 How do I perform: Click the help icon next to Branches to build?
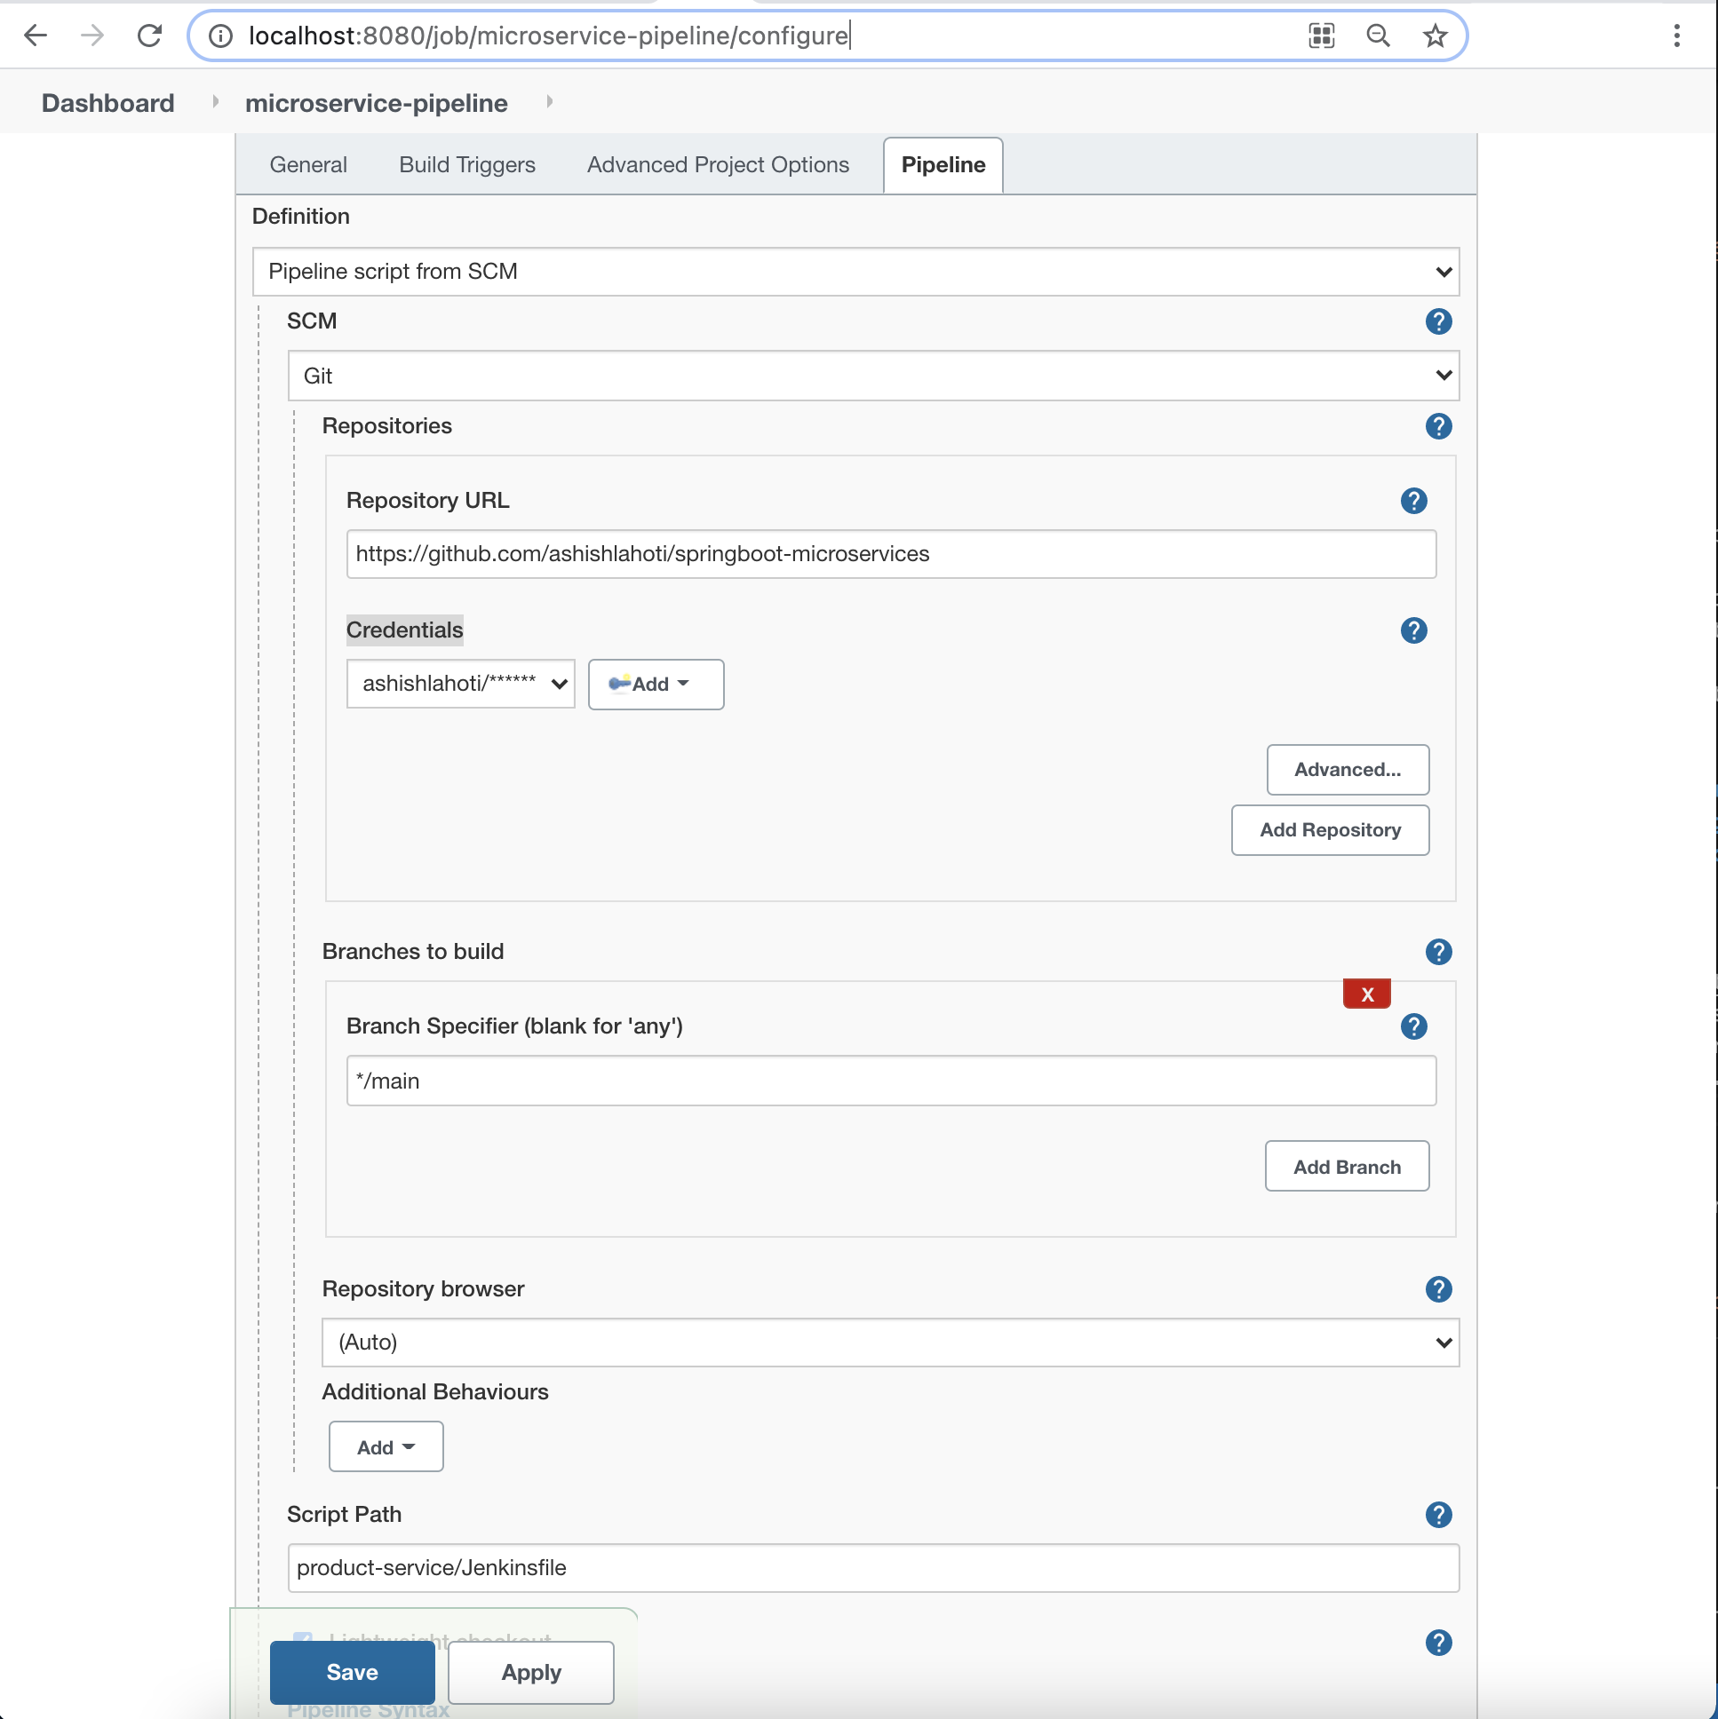click(x=1438, y=952)
